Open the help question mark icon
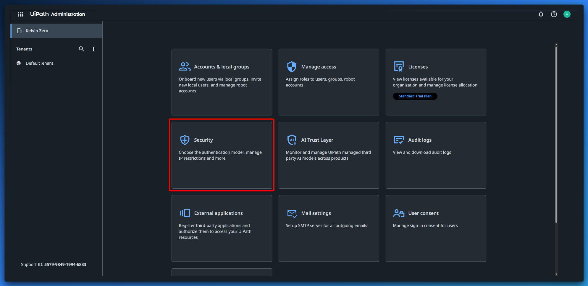Viewport: 588px width, 286px height. coord(554,14)
